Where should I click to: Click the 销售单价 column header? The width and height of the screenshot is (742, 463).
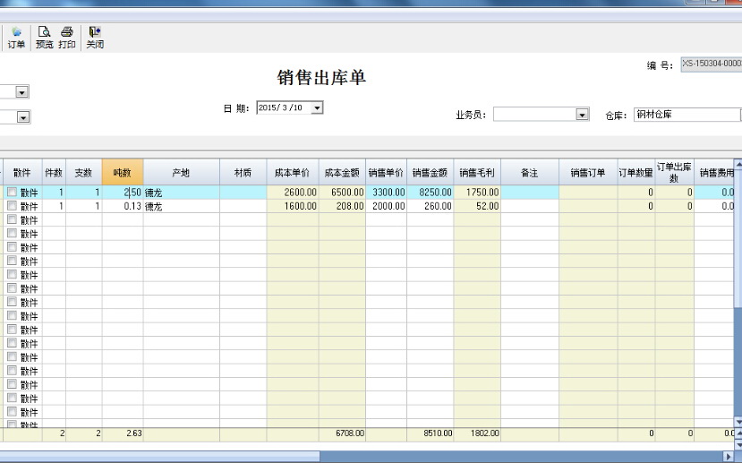click(386, 173)
